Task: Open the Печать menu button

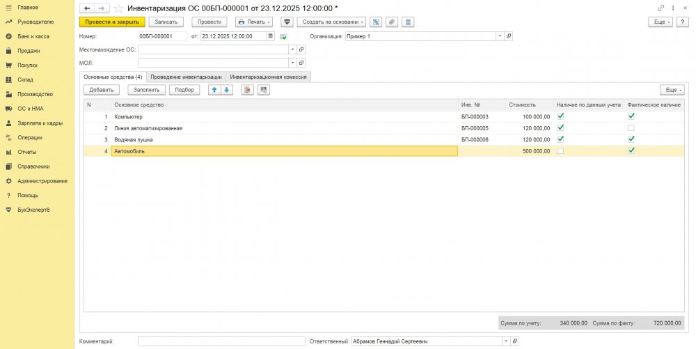Action: 255,22
